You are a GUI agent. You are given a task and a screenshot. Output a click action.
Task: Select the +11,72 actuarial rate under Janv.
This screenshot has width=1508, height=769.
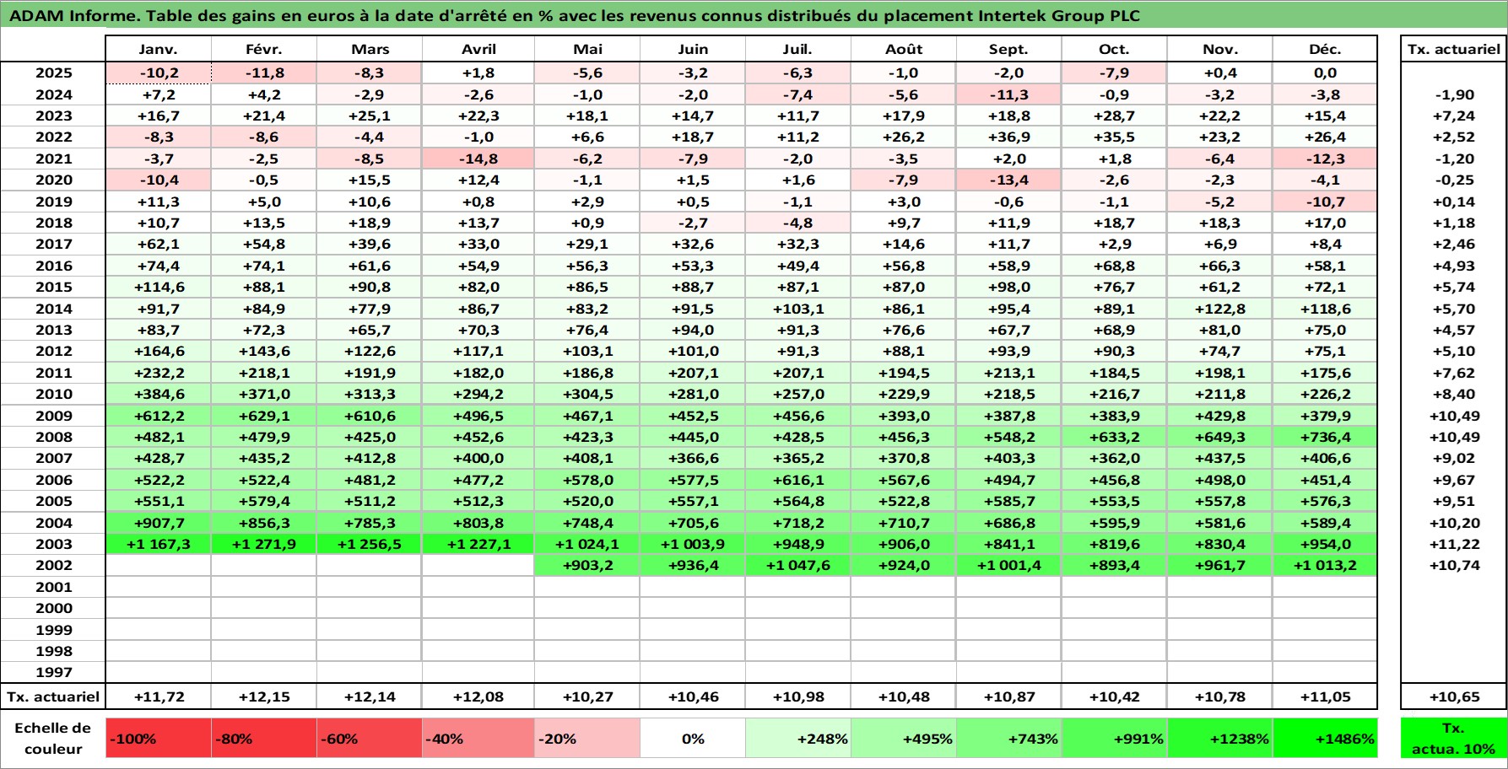[158, 696]
